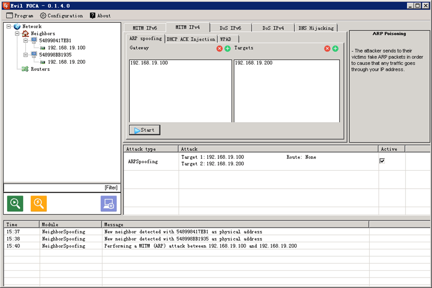Click the Attack column header
The height and width of the screenshot is (288, 432).
pos(278,149)
